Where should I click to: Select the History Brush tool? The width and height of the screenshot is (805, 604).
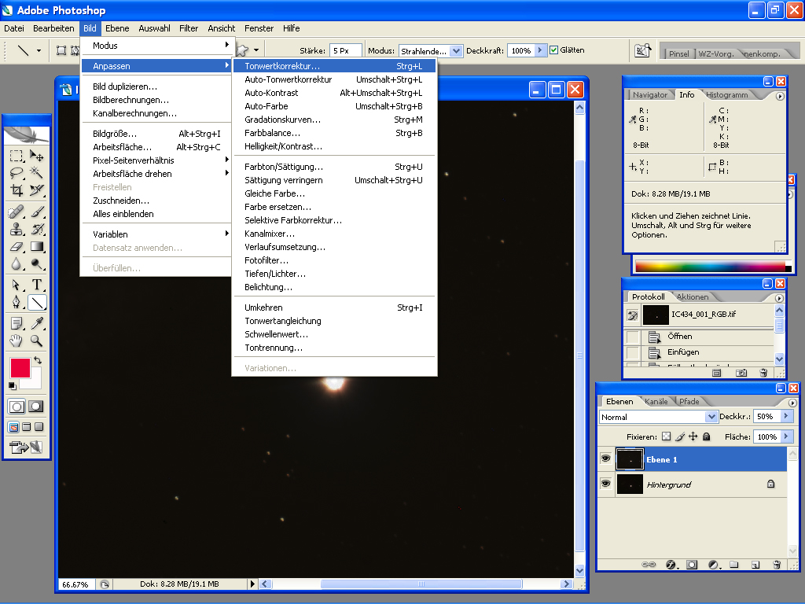coord(36,229)
